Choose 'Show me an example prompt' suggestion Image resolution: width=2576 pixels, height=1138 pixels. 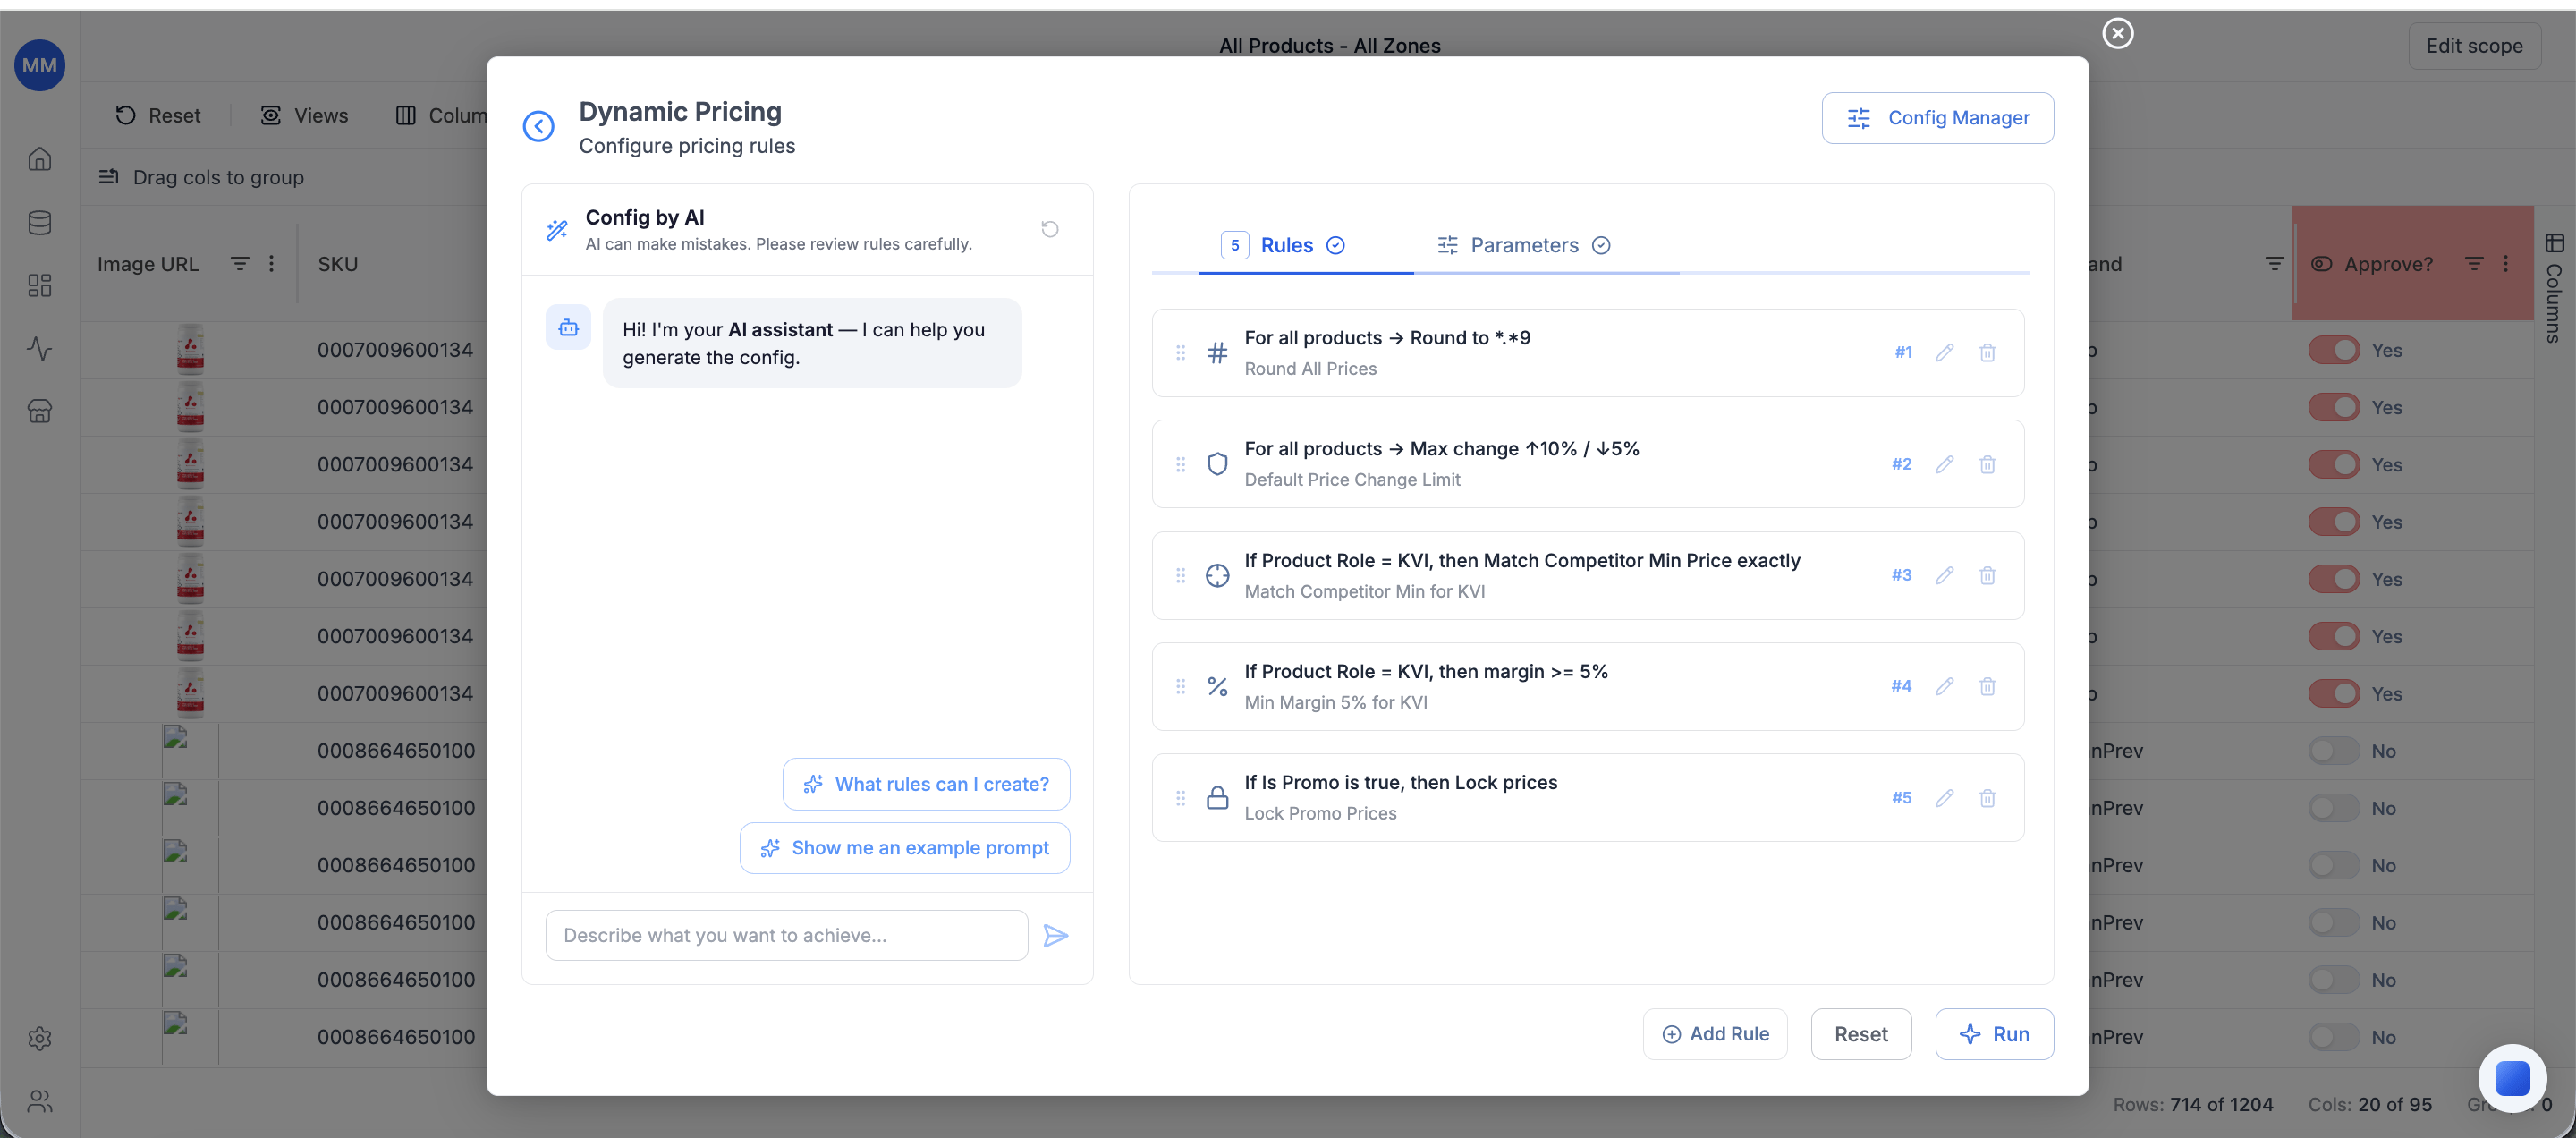pos(904,848)
